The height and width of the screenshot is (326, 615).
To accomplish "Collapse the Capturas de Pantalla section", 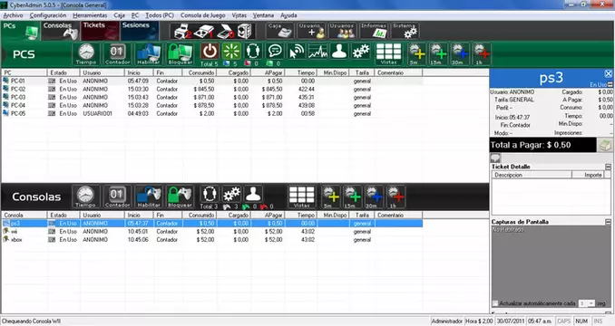I will (608, 222).
